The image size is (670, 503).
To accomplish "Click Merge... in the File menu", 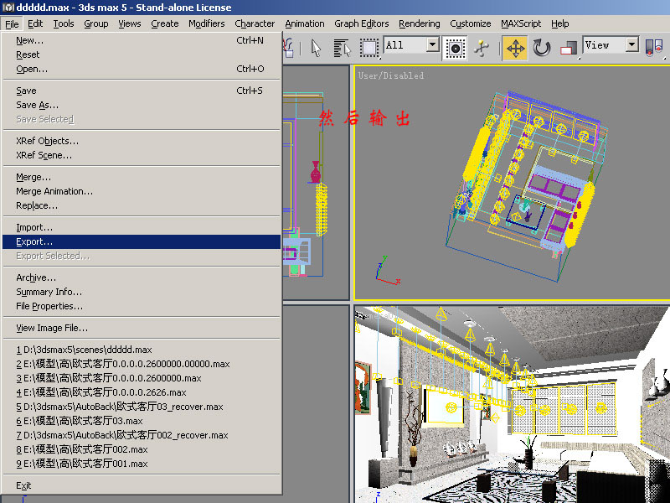I will [33, 177].
